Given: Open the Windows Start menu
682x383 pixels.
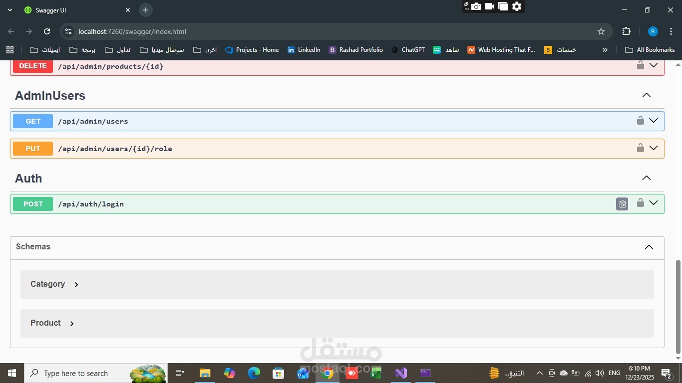Looking at the screenshot, I should [12, 373].
